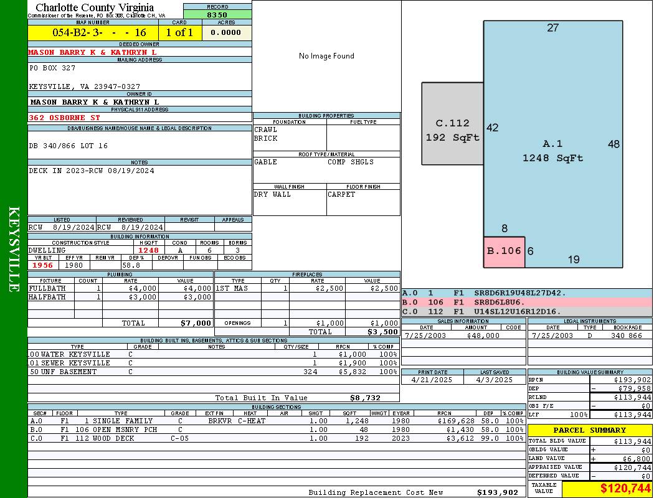Click the red 1956 year built value
654x498 pixels.
(x=44, y=265)
